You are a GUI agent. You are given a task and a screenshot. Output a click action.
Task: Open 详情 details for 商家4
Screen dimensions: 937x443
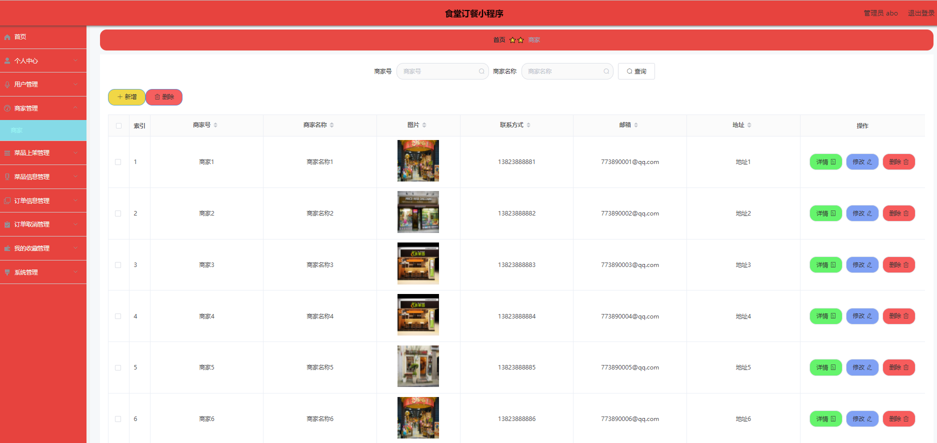click(825, 316)
